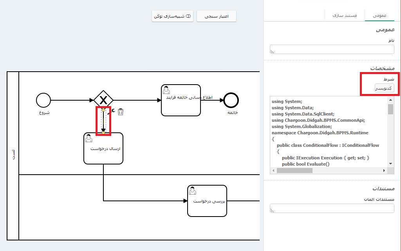Click the نام name input field
401x251 pixels.
(x=332, y=49)
